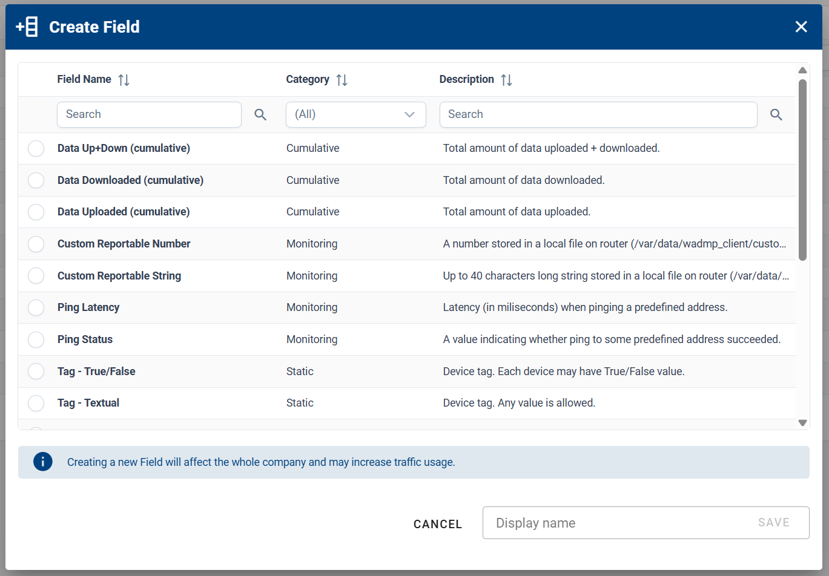Select the Ping Latency radio button
The image size is (829, 576).
coord(36,307)
